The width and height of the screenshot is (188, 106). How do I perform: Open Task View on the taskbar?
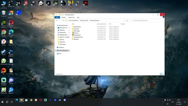point(12,102)
